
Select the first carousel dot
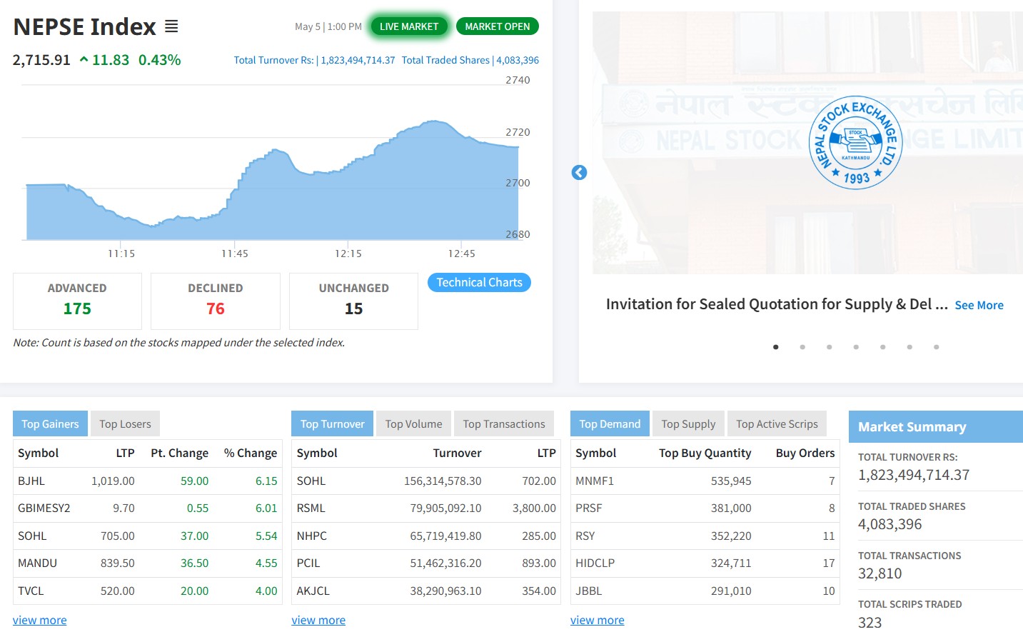tap(775, 347)
